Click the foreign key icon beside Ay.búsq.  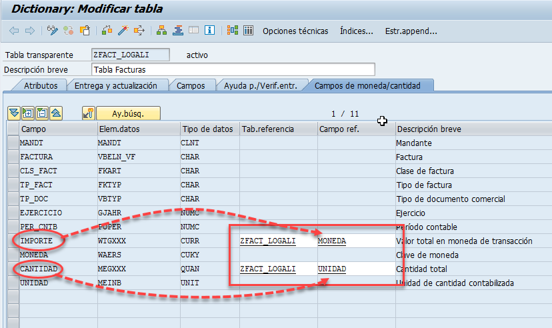coord(89,113)
